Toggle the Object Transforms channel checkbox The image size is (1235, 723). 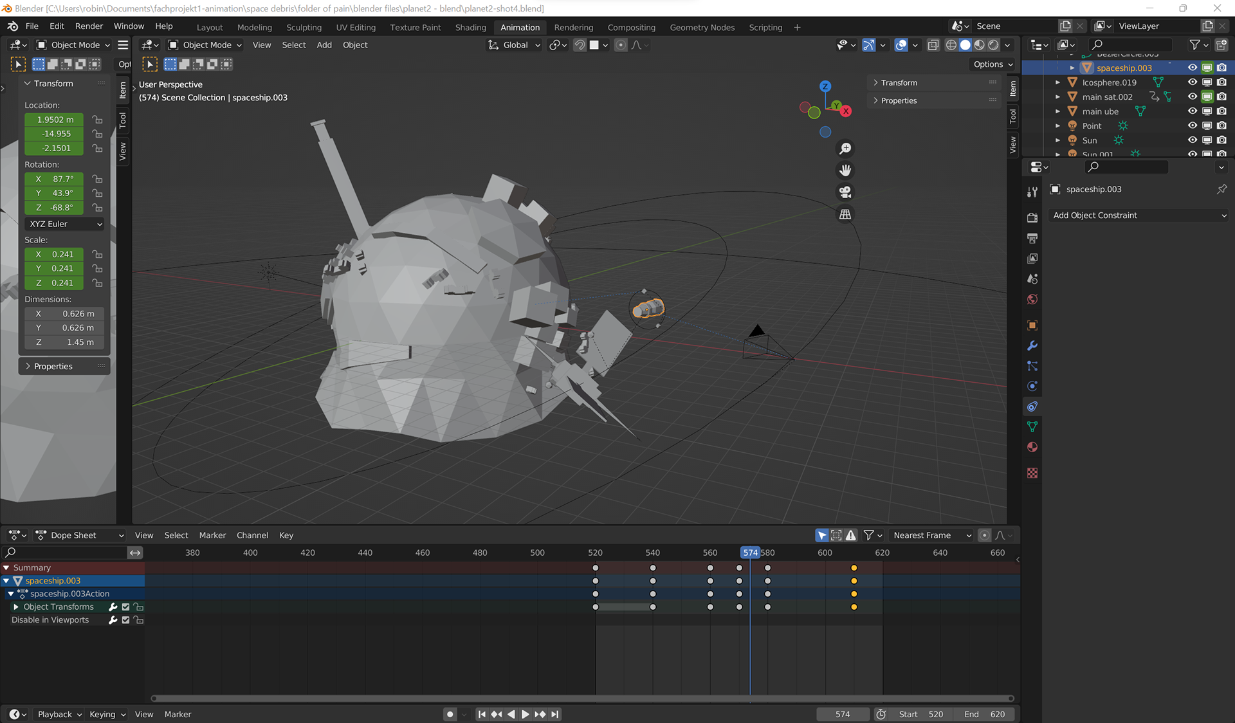tap(126, 607)
